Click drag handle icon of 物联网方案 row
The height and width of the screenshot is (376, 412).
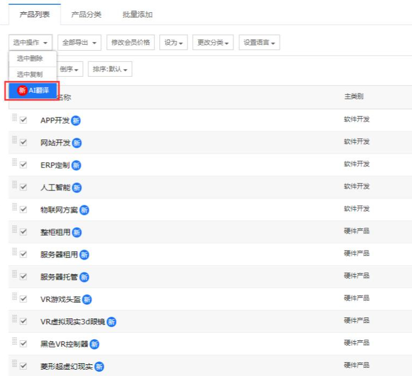pos(15,207)
